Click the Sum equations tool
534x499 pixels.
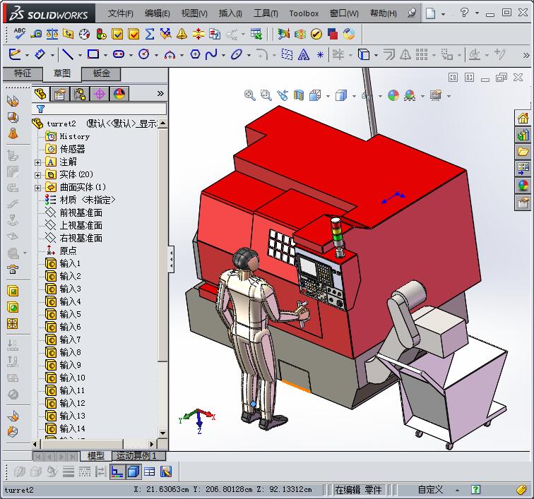150,34
